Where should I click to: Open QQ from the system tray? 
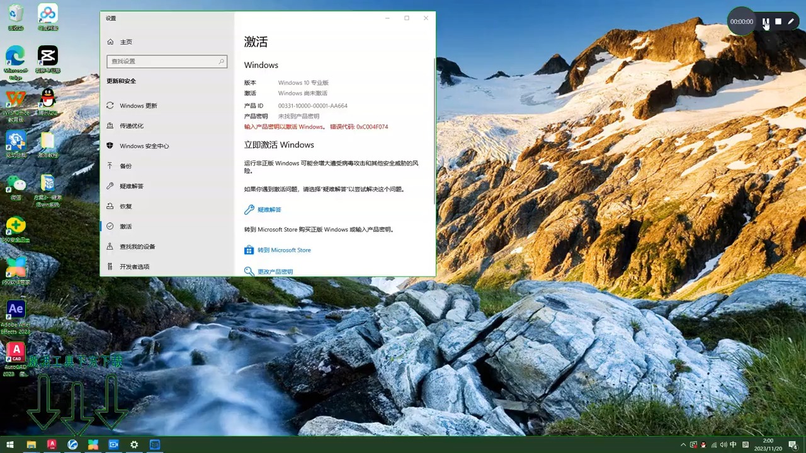click(x=703, y=445)
